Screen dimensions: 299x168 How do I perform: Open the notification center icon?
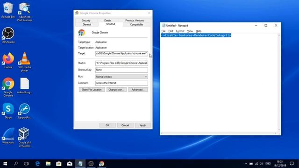coord(292,164)
